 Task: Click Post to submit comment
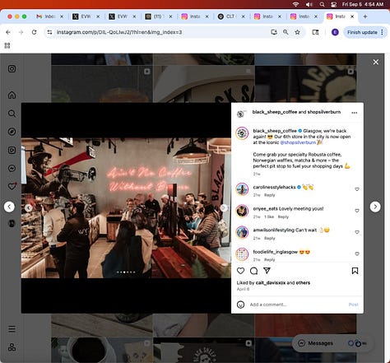click(353, 305)
